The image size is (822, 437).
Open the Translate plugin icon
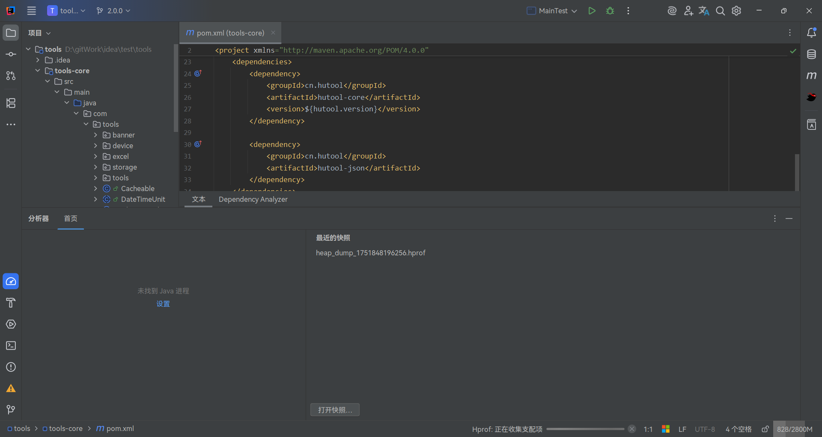(704, 11)
